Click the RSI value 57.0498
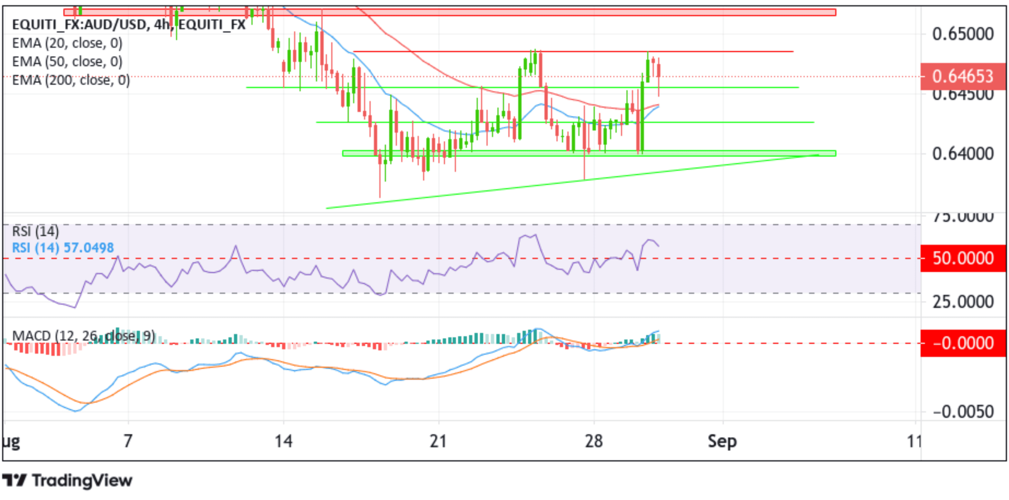 coord(88,248)
